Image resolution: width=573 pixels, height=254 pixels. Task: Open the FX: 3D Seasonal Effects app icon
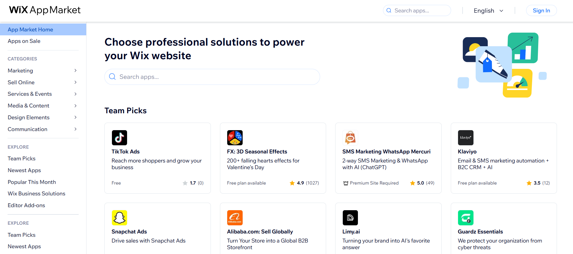point(235,138)
